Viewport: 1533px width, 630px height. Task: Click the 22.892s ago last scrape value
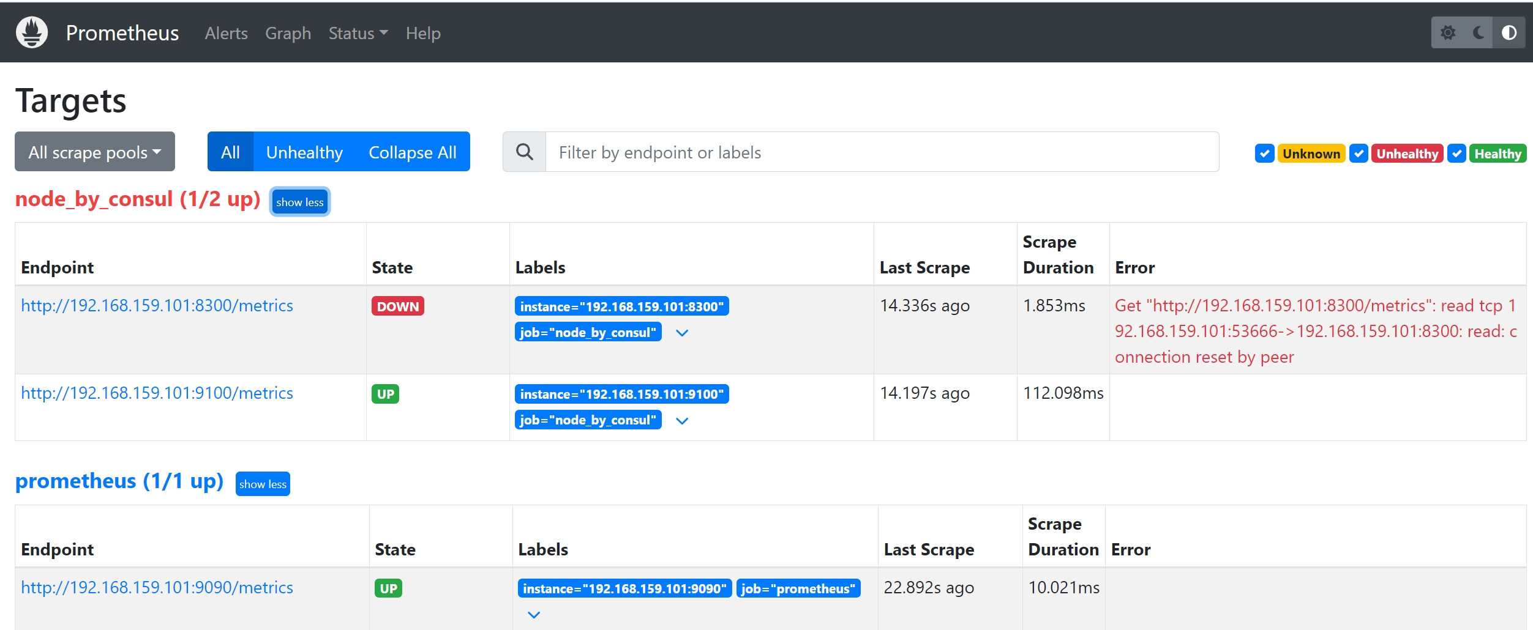pos(929,588)
